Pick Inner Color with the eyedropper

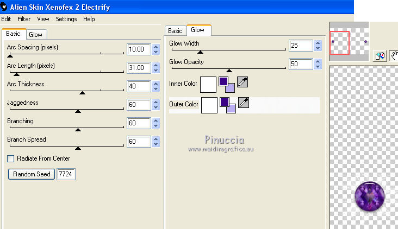[244, 82]
